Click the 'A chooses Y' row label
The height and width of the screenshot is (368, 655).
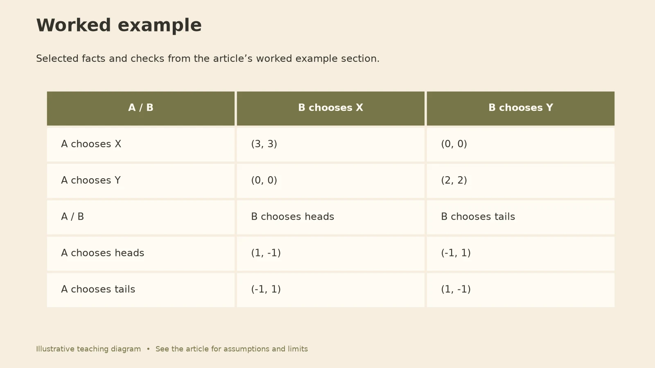click(x=141, y=181)
